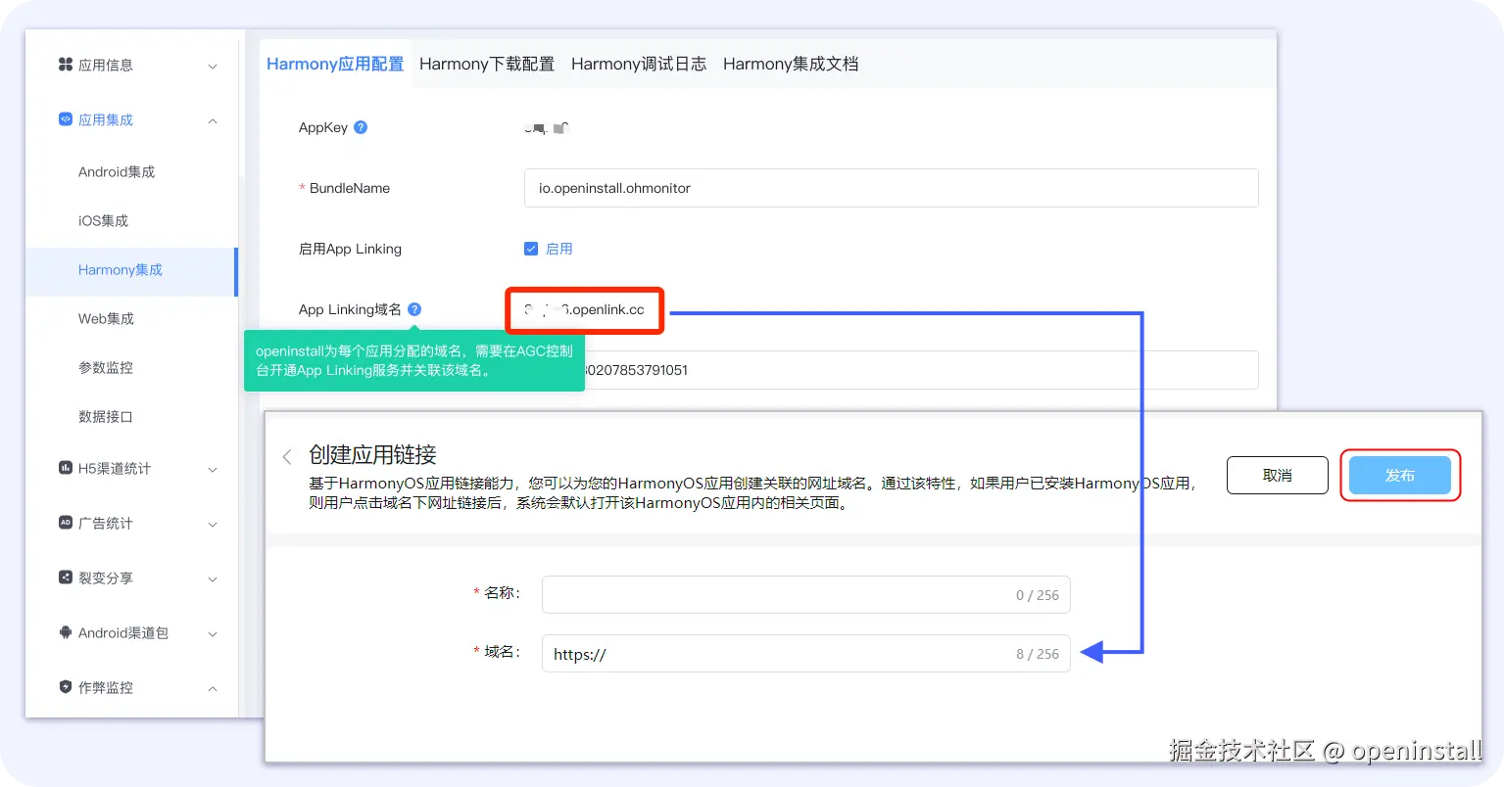Image resolution: width=1504 pixels, height=787 pixels.
Task: Click the back arrow beside 创建应用链接
Action: click(287, 456)
